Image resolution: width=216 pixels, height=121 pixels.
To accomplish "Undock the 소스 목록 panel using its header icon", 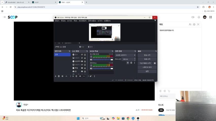I will click(x=87, y=51).
